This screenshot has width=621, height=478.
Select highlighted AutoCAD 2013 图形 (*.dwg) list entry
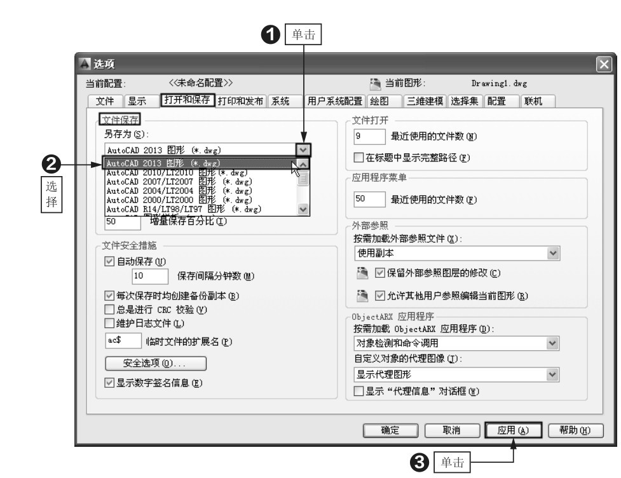point(200,163)
